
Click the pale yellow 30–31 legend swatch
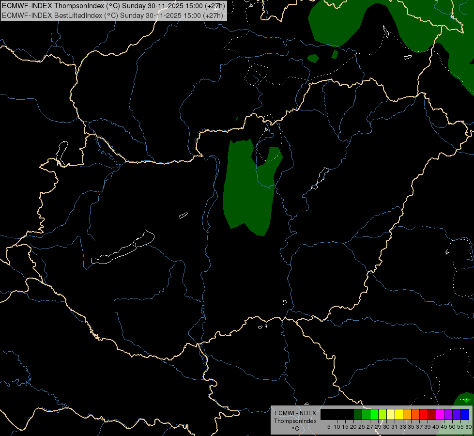tap(391, 414)
